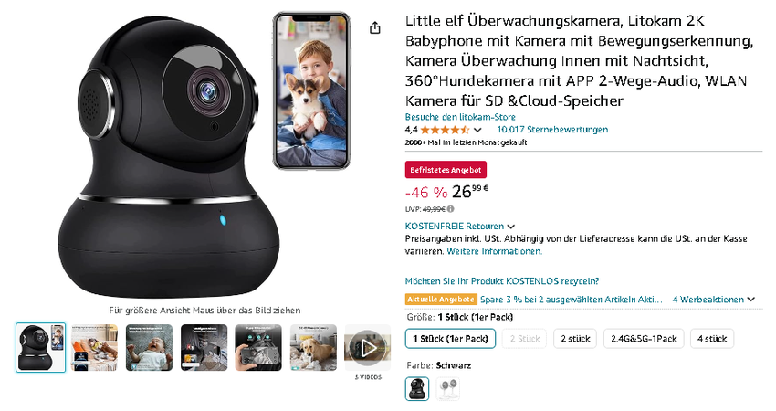
Task: Select the black Schwarz color swatch
Action: tap(417, 389)
